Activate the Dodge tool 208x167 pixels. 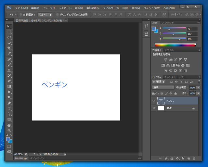(x=9, y=97)
